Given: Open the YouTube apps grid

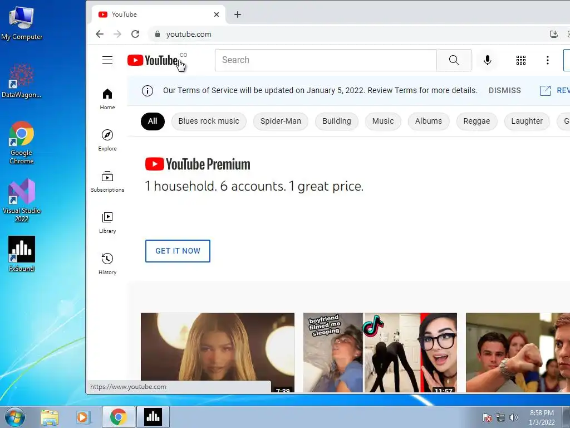Looking at the screenshot, I should [521, 60].
